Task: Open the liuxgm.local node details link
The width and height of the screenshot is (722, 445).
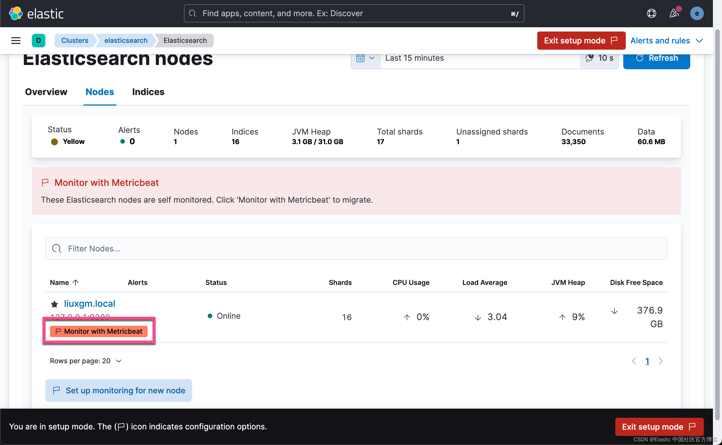Action: click(89, 303)
